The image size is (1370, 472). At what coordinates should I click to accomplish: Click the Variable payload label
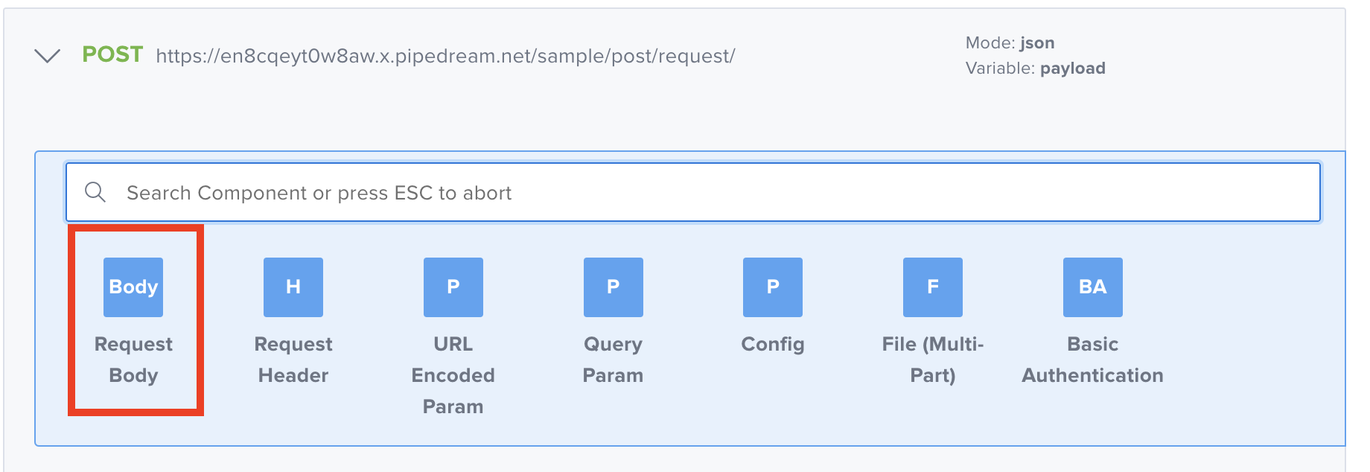click(1035, 68)
